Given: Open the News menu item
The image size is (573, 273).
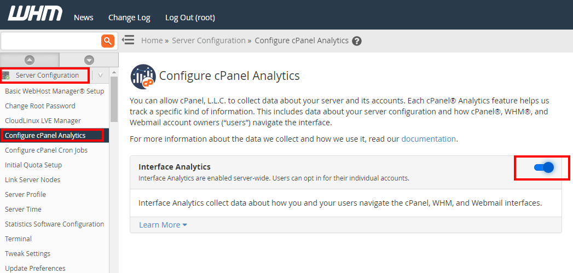Looking at the screenshot, I should 83,18.
